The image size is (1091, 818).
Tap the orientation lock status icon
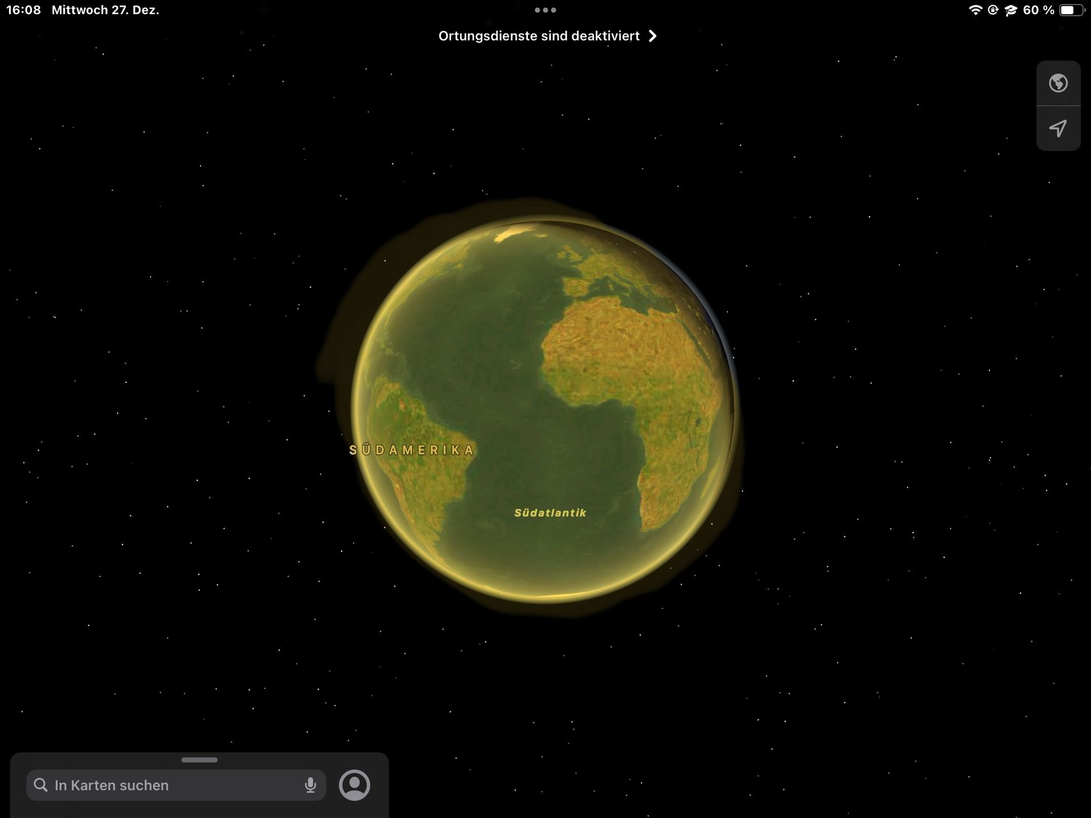coord(993,10)
